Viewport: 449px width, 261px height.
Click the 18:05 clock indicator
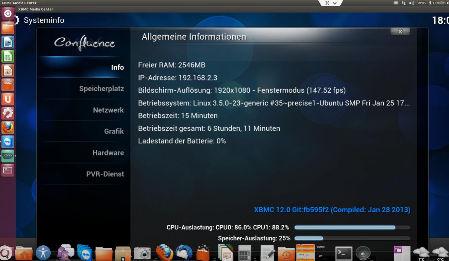click(421, 3)
